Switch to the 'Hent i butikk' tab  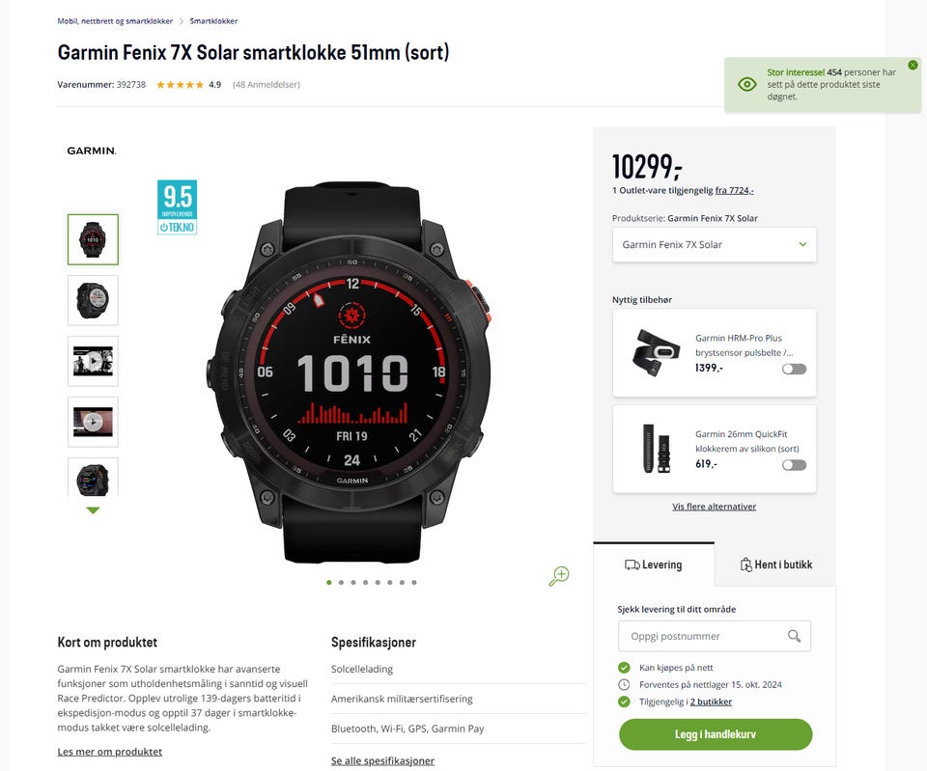[775, 564]
